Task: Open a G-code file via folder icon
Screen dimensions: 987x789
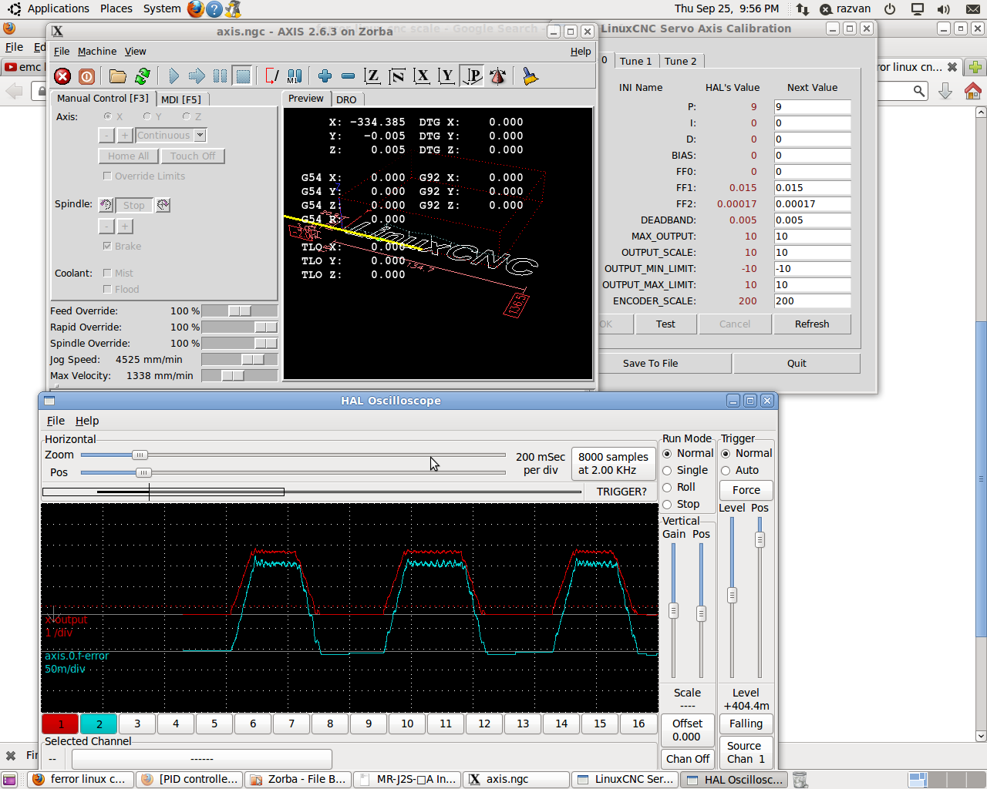Action: pyautogui.click(x=117, y=76)
